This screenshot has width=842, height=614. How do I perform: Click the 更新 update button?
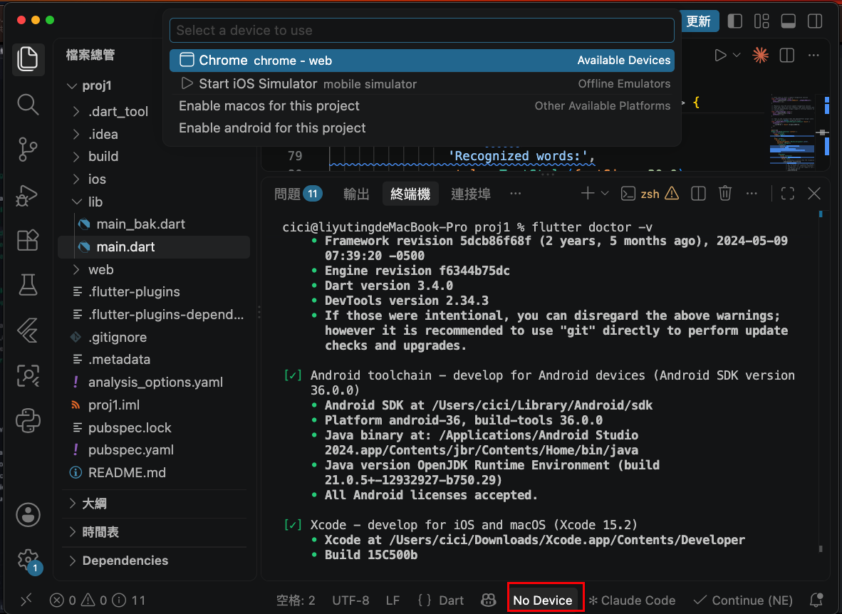click(698, 21)
